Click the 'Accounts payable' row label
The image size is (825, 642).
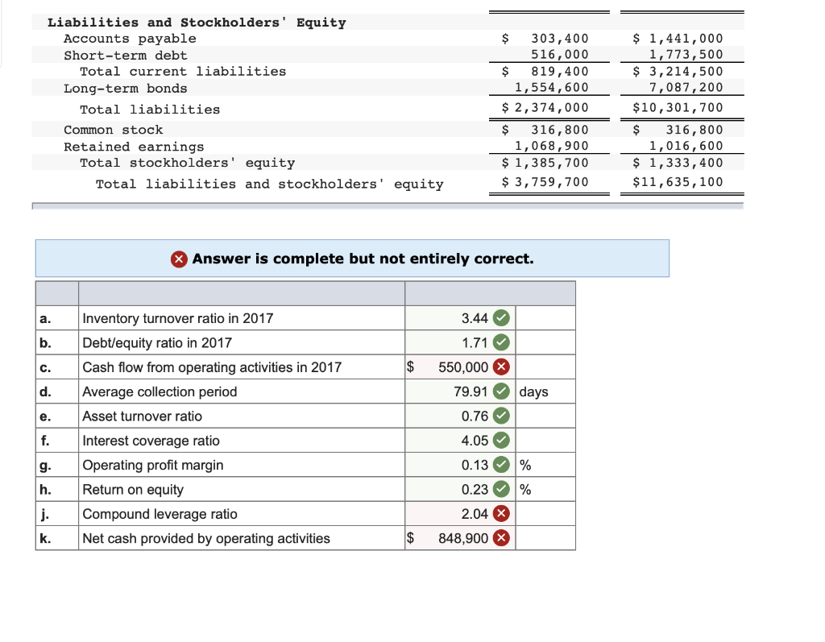pos(130,39)
